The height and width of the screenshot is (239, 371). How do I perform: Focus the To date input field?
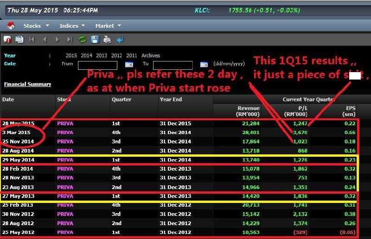pos(173,65)
